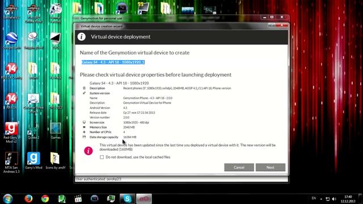Open blue Garry's Mod desktop shortcut
This screenshot has height=204, width=363.
[x=33, y=161]
